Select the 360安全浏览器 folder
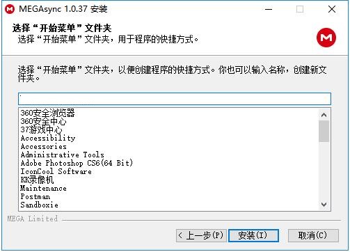 (47, 113)
